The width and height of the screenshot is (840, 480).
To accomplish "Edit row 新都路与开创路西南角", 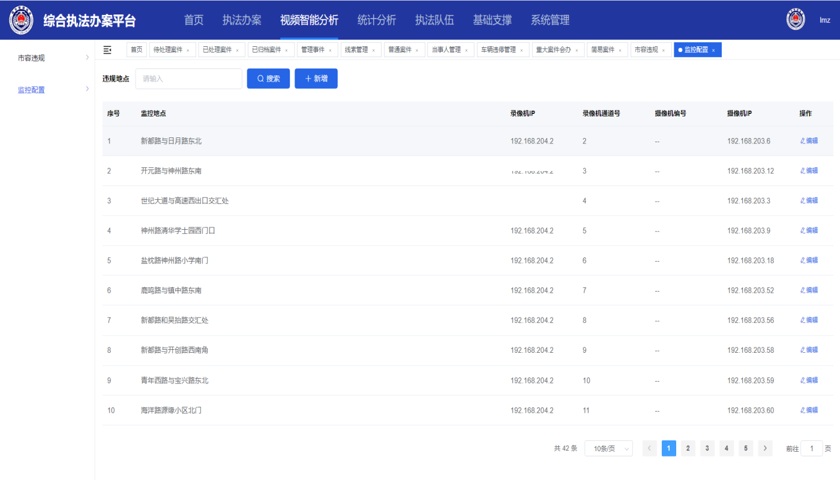I will (809, 350).
